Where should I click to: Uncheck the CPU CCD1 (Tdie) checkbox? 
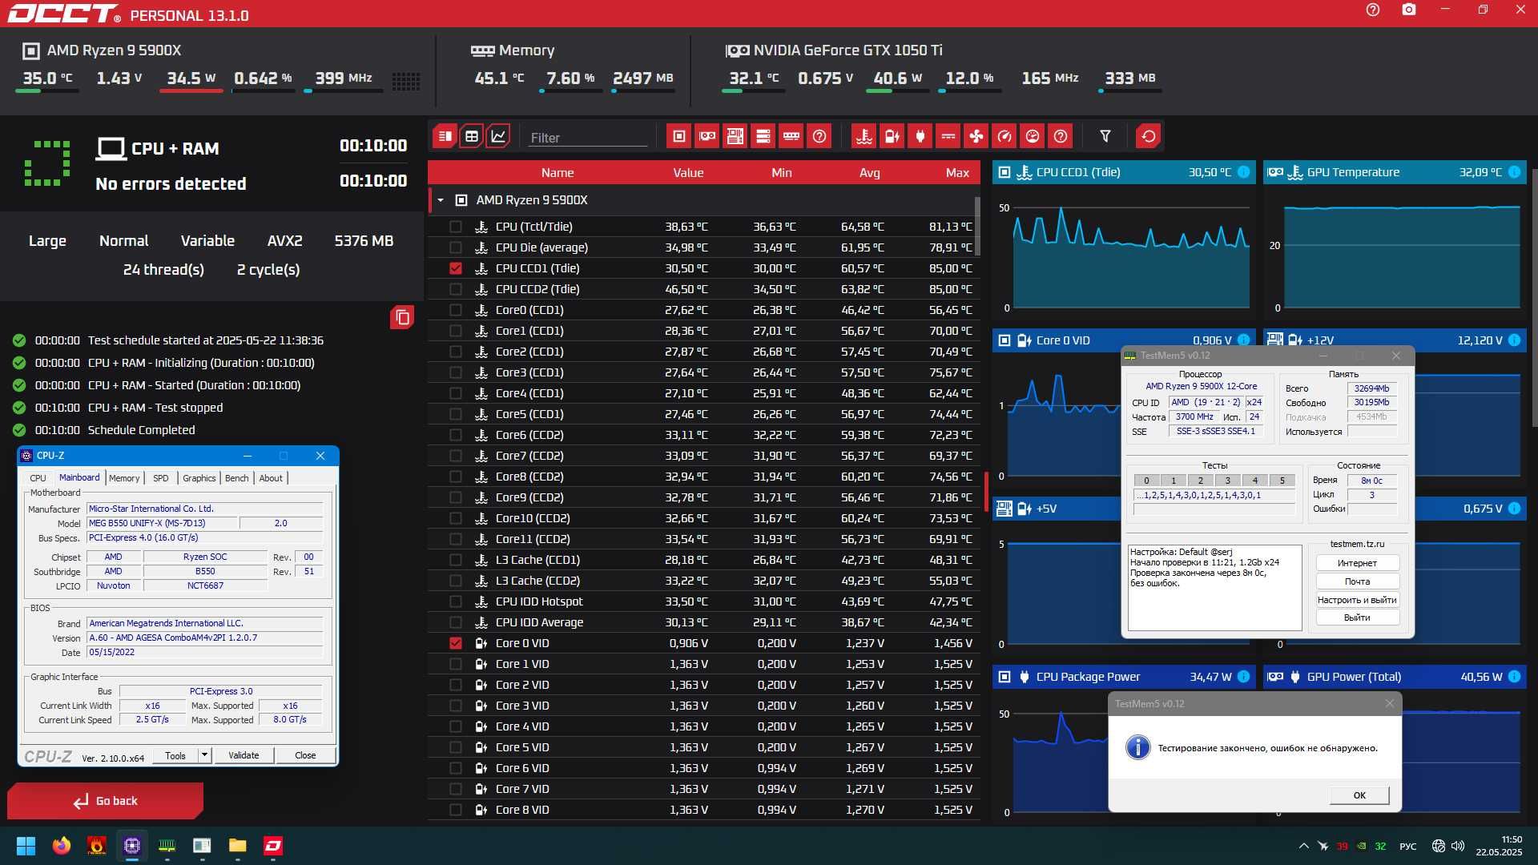456,268
